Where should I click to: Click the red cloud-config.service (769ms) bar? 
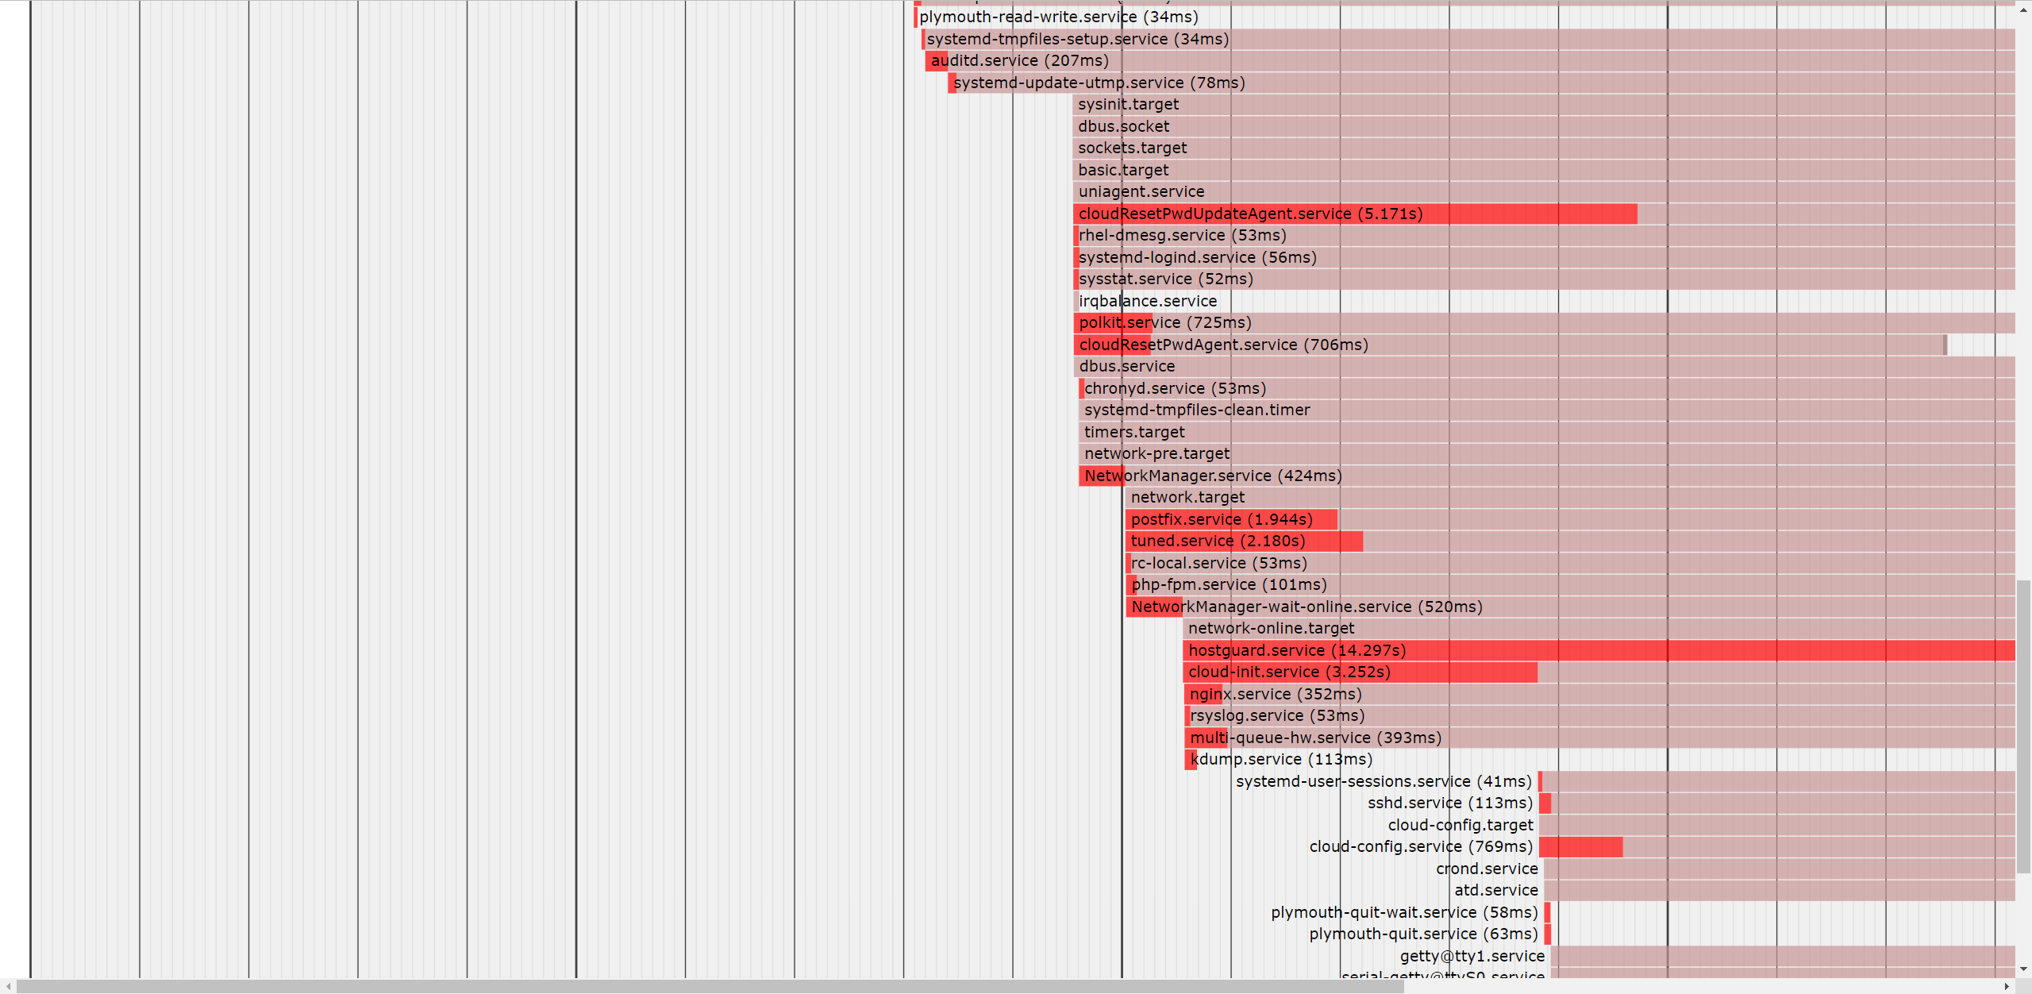1580,847
